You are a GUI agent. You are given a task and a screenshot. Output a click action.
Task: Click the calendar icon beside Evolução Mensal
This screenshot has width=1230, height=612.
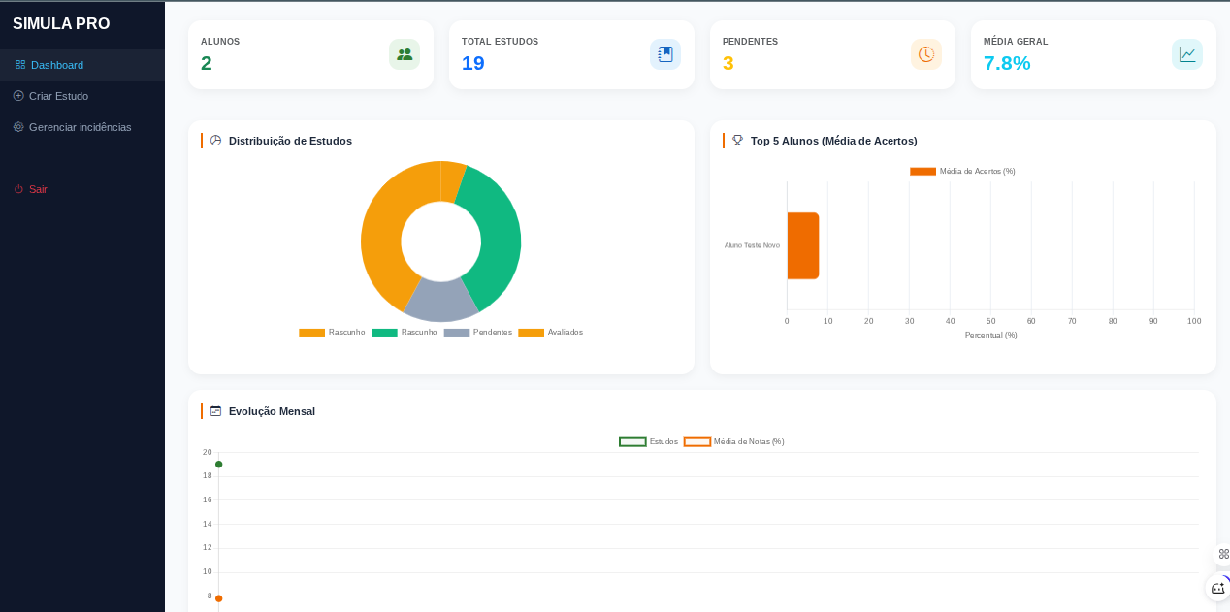[x=215, y=411]
